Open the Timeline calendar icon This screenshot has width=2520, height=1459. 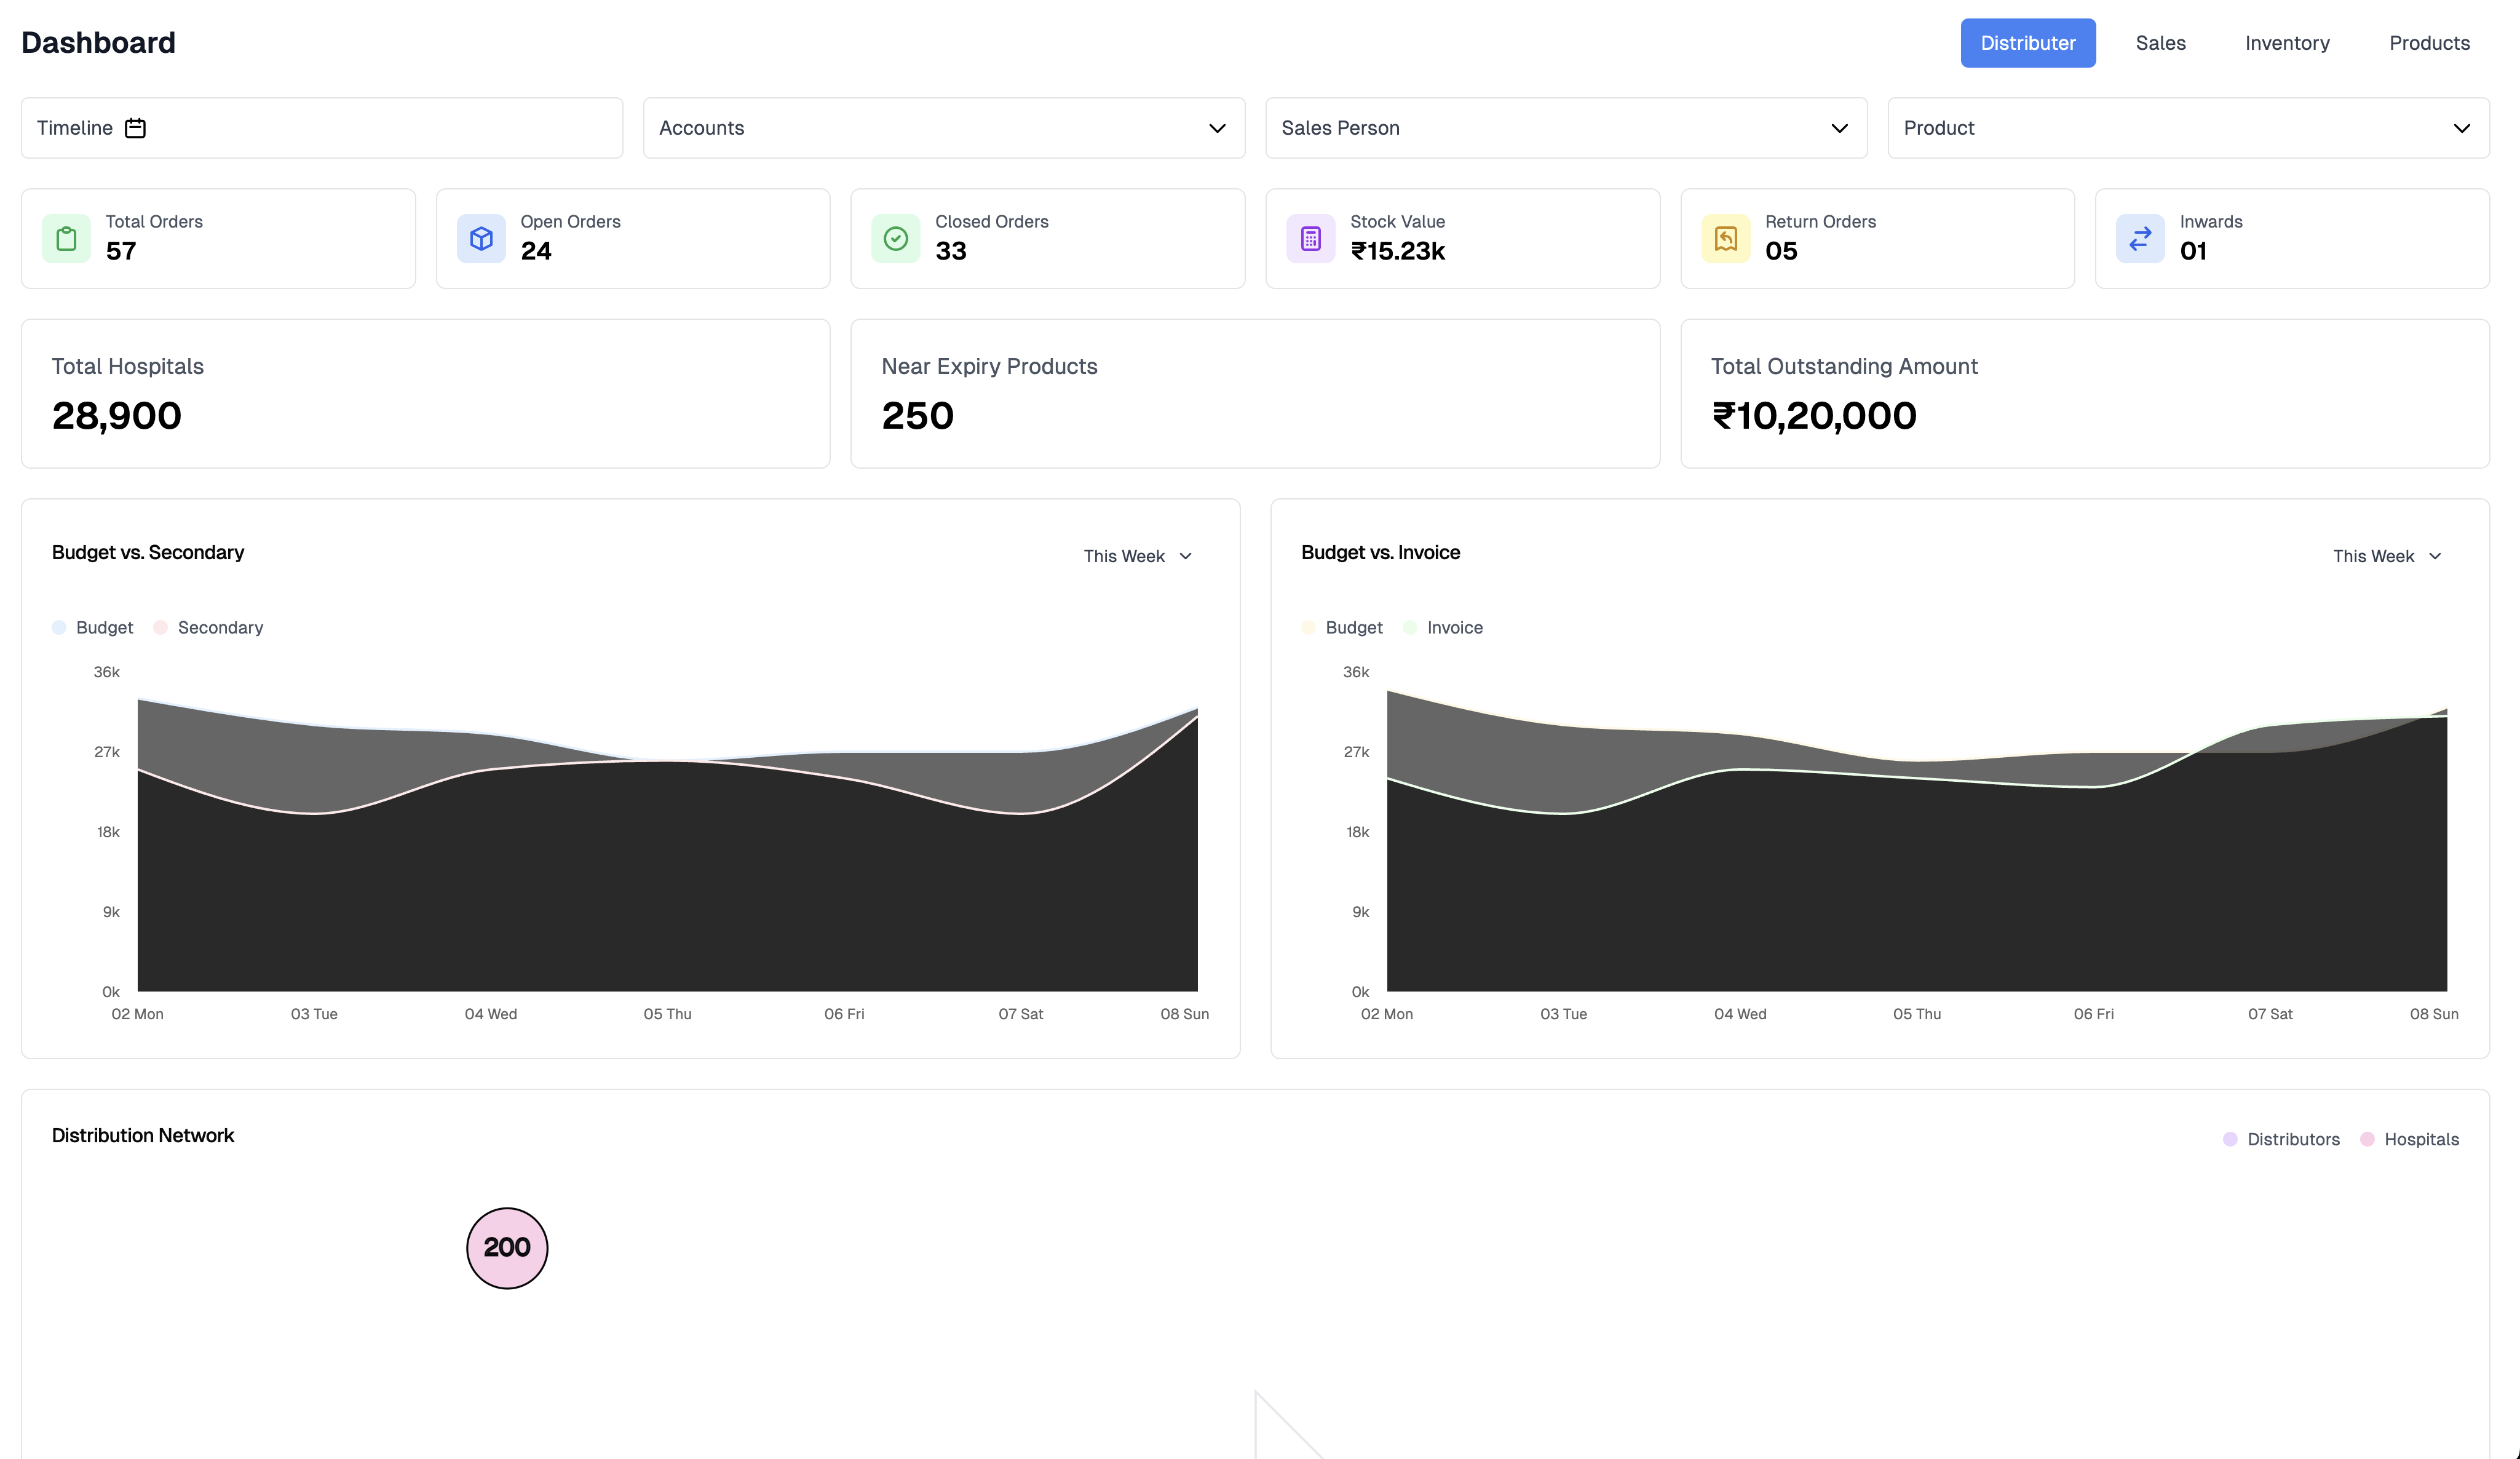(135, 128)
